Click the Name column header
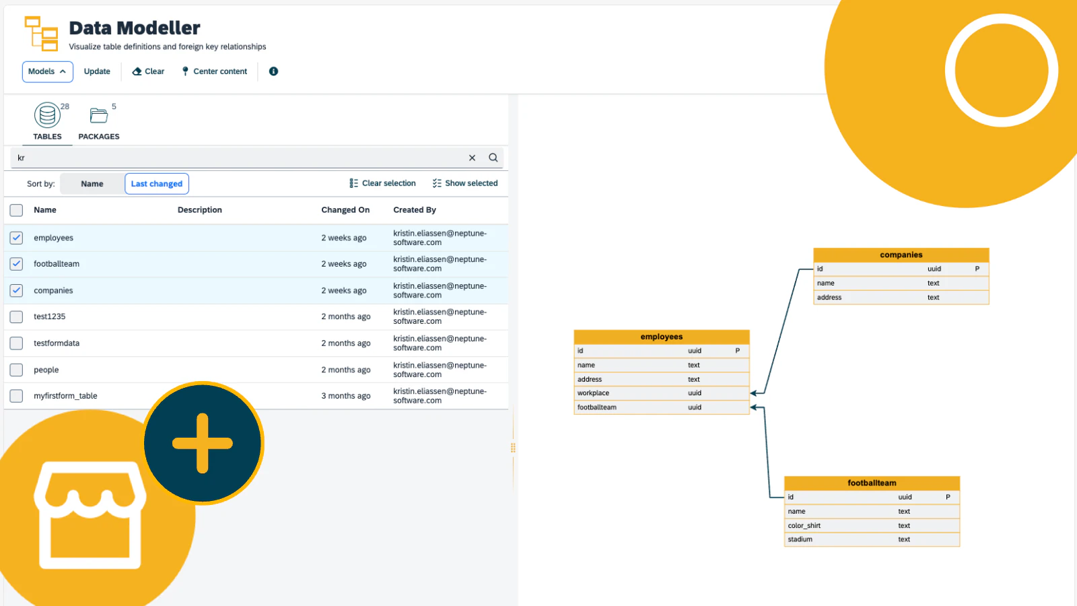Viewport: 1077px width, 606px height. [x=45, y=210]
